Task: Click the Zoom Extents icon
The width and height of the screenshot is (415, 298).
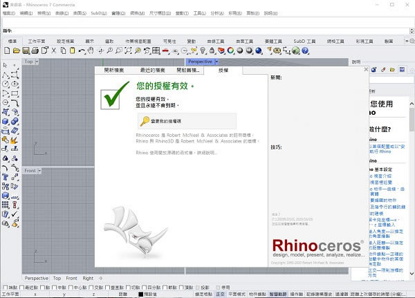Action: [x=128, y=50]
